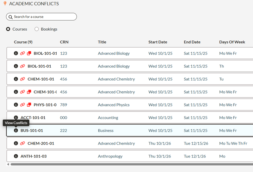Select the Bookings radio button
This screenshot has height=172, width=253.
[37, 29]
